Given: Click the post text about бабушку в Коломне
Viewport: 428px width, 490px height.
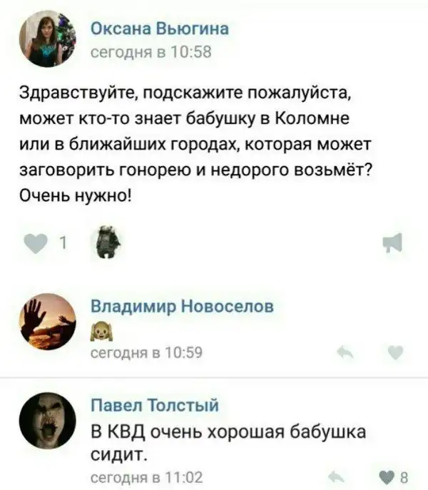Looking at the screenshot, I should [196, 145].
